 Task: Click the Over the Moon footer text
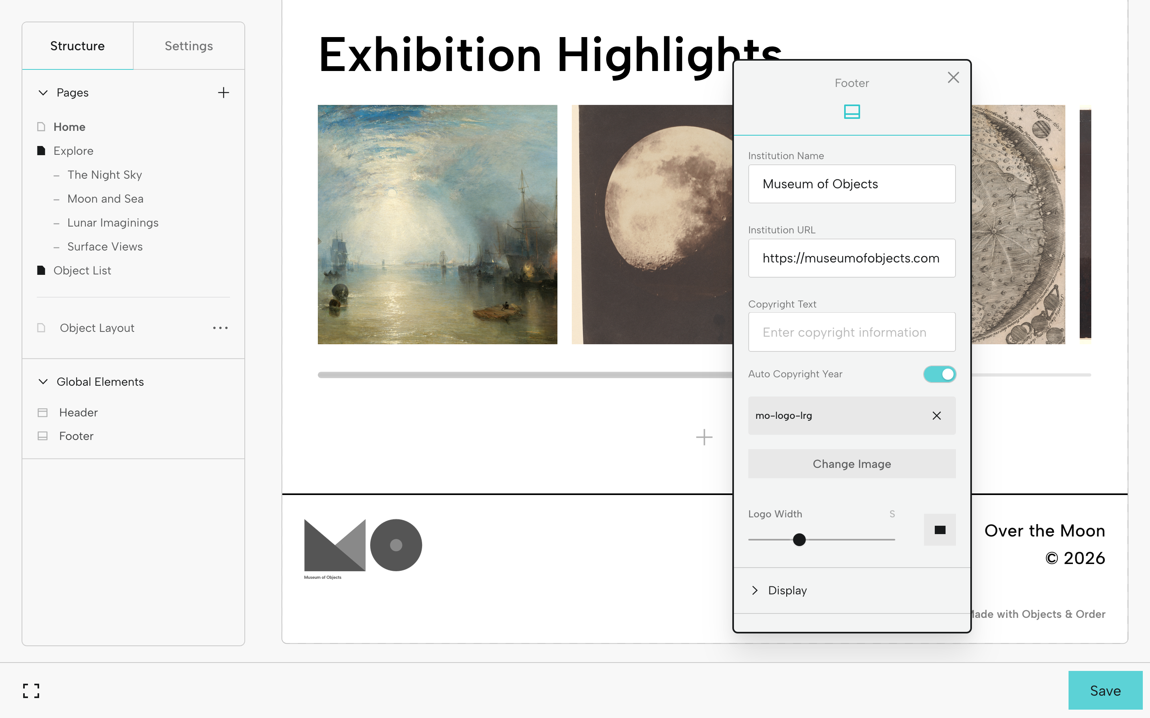(x=1045, y=531)
